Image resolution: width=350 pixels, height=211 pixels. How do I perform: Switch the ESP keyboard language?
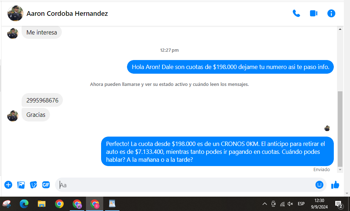coord(301,204)
